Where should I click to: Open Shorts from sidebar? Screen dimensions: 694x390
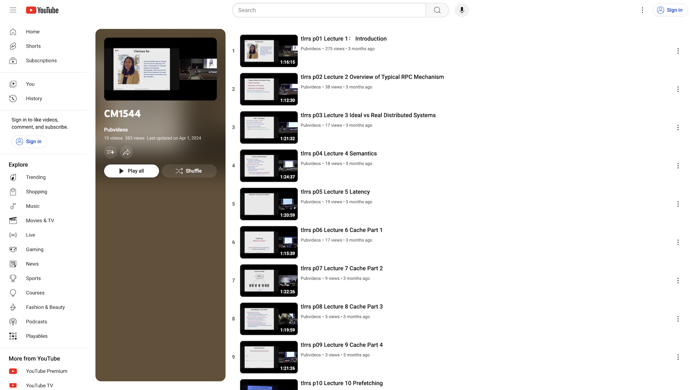tap(43, 46)
